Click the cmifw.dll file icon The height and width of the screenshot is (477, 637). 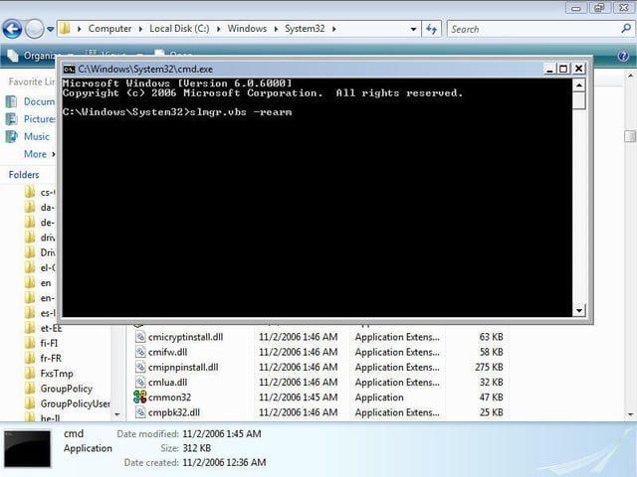click(x=140, y=352)
